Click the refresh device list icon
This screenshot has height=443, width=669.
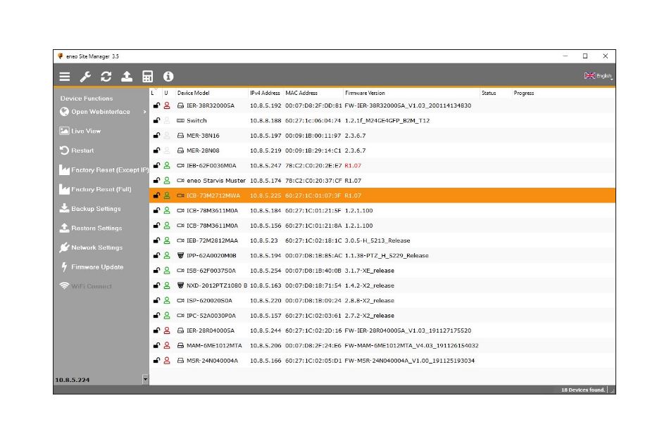coord(106,77)
